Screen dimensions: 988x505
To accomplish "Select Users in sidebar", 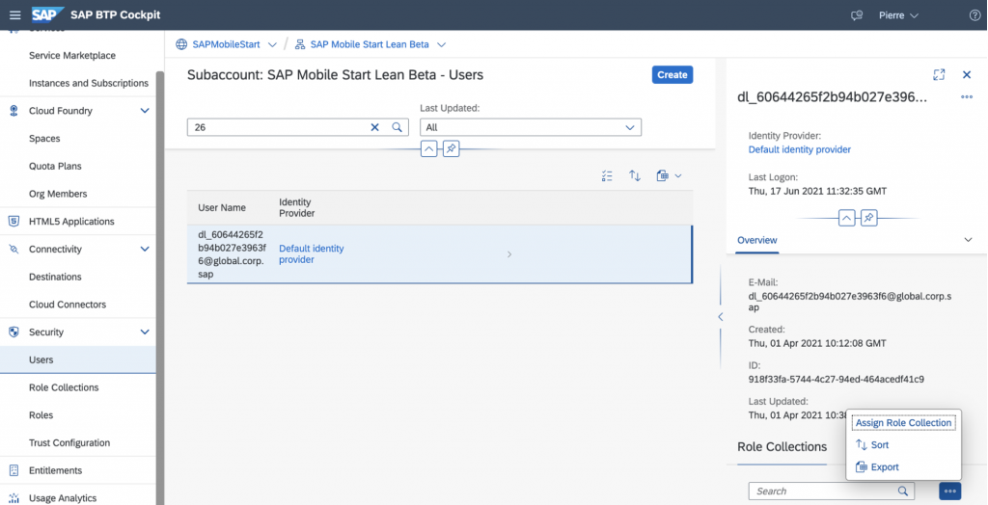I will tap(78, 359).
